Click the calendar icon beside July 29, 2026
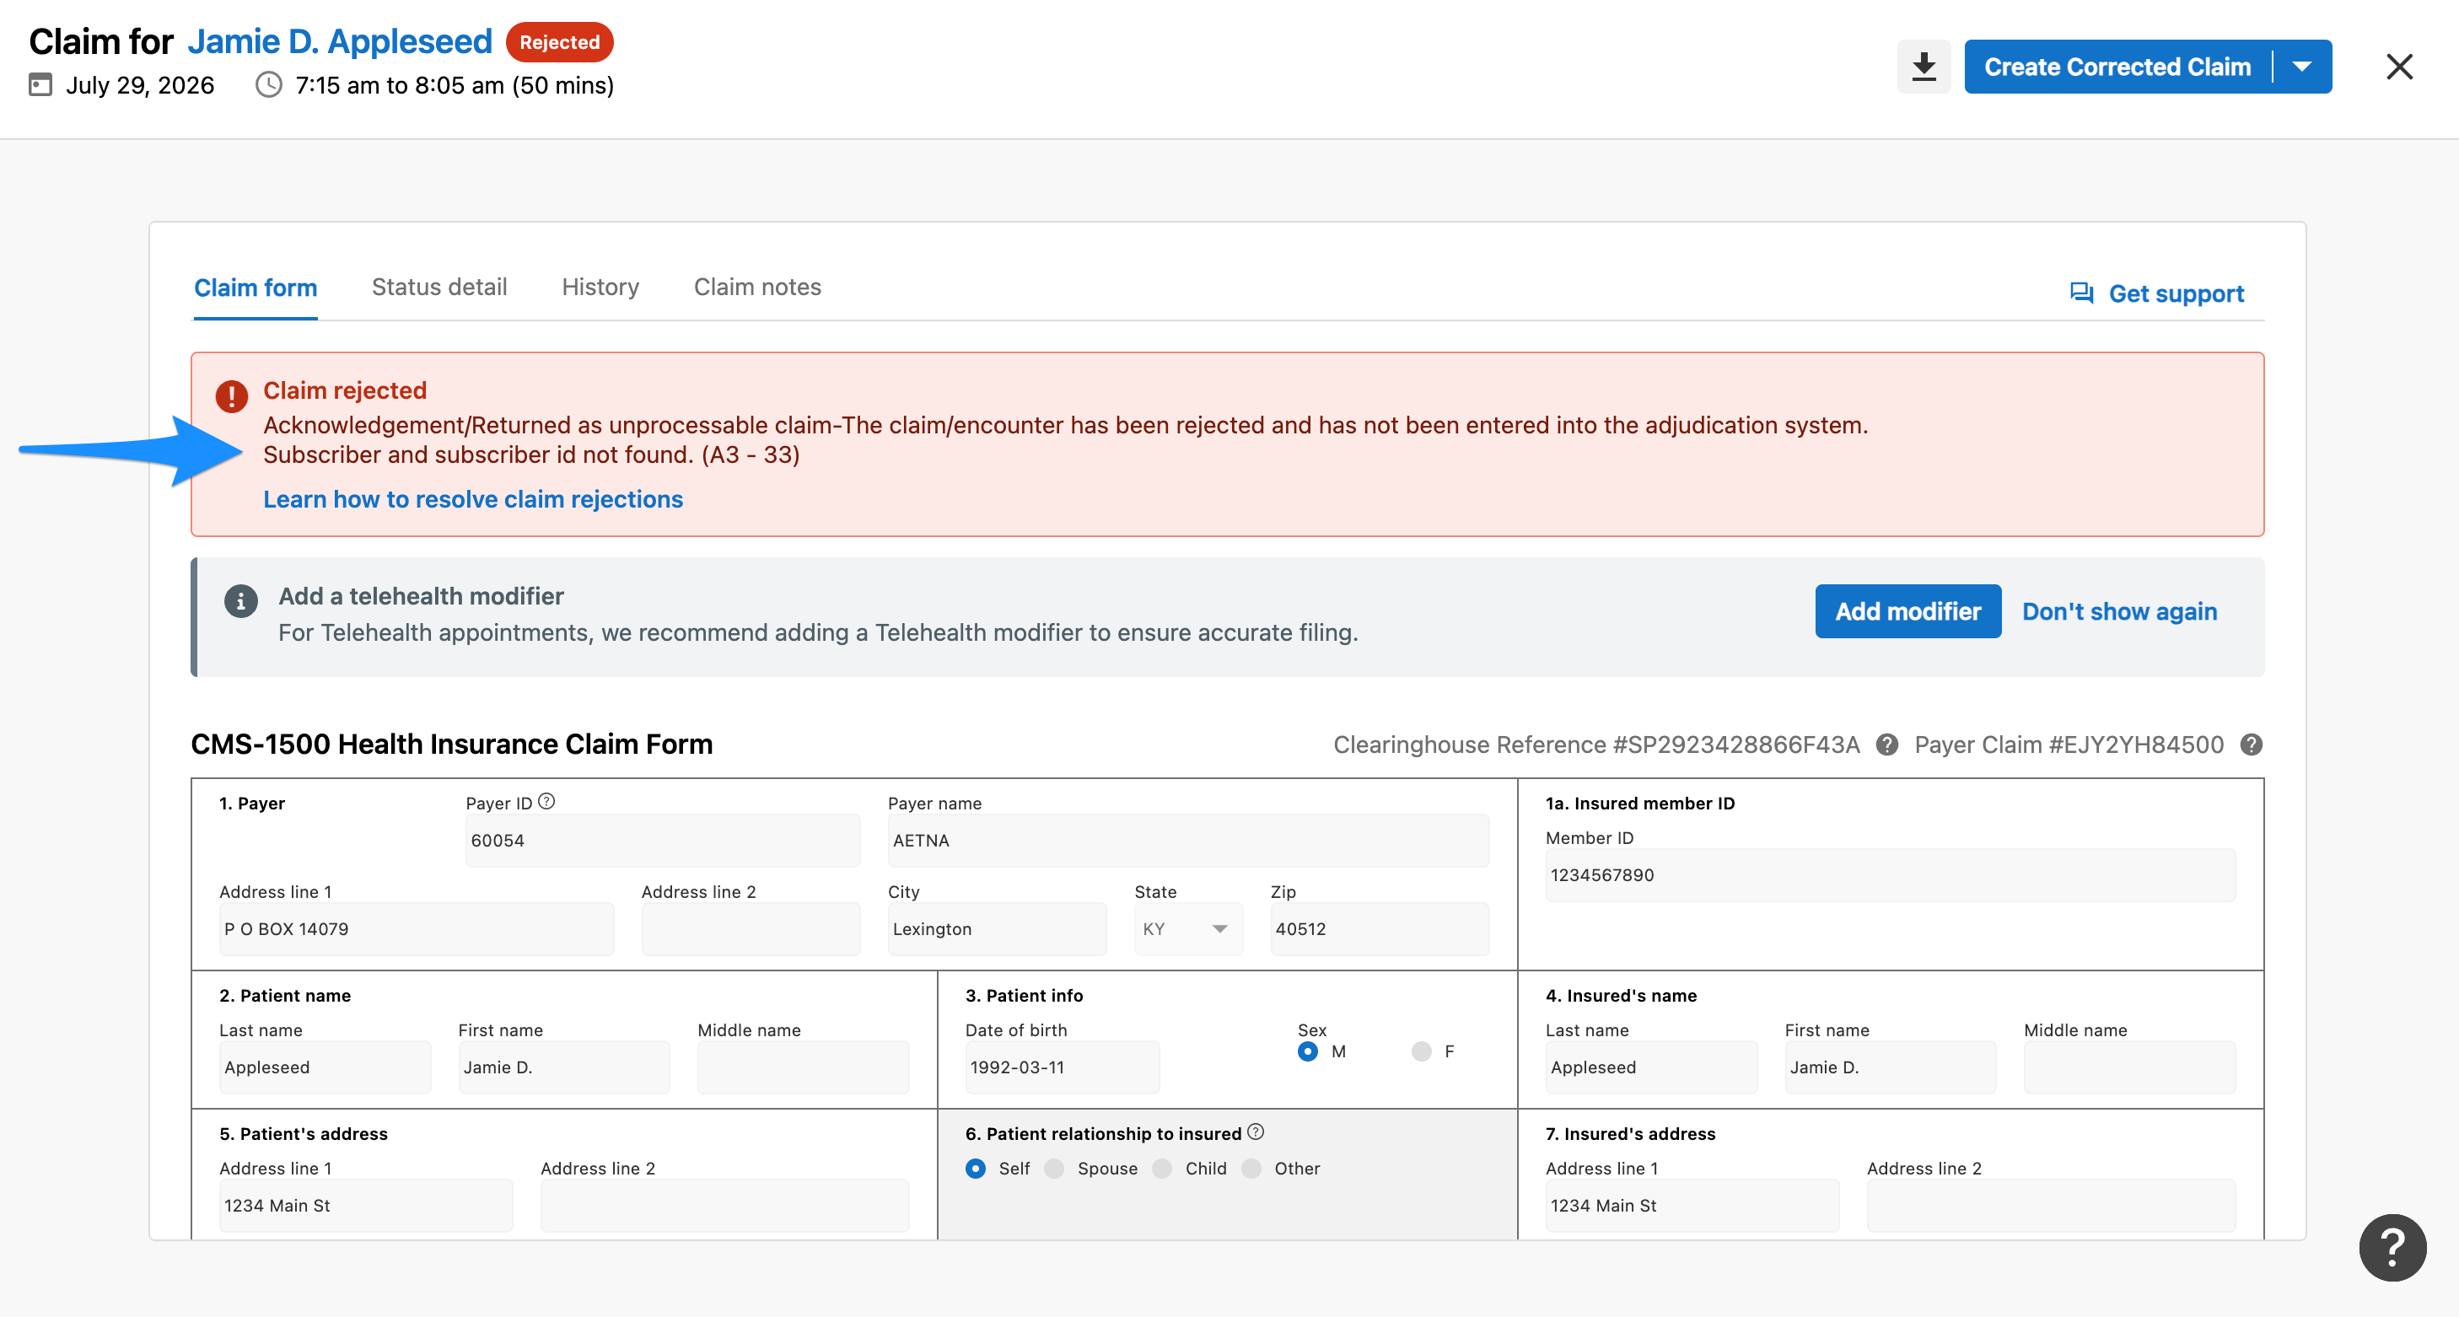This screenshot has width=2459, height=1317. point(40,85)
